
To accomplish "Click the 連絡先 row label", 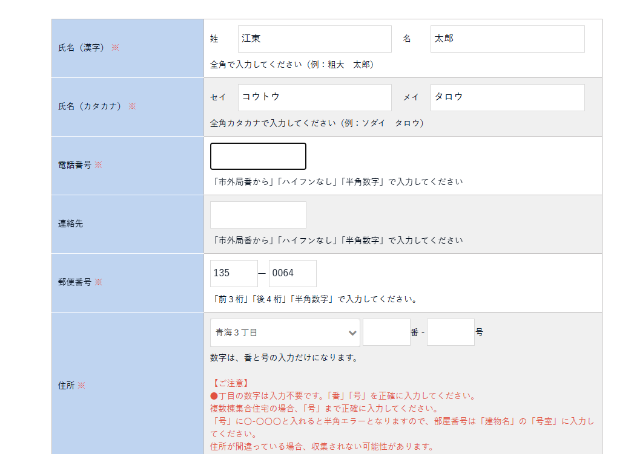I will pyautogui.click(x=70, y=224).
